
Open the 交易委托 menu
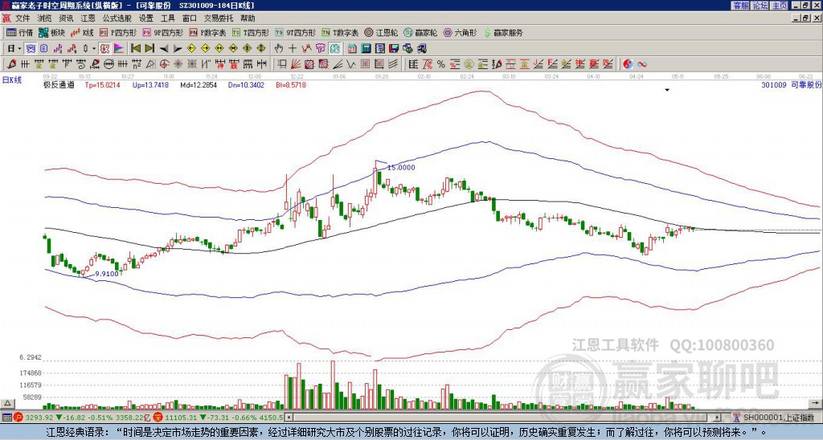[x=219, y=18]
